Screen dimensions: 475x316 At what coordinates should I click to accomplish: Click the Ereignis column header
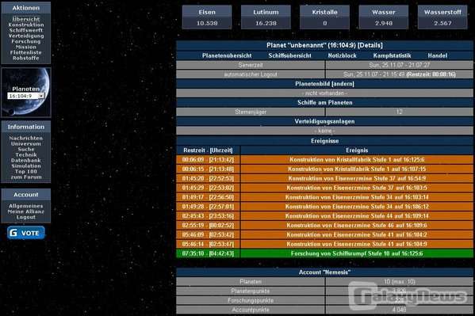[357, 150]
